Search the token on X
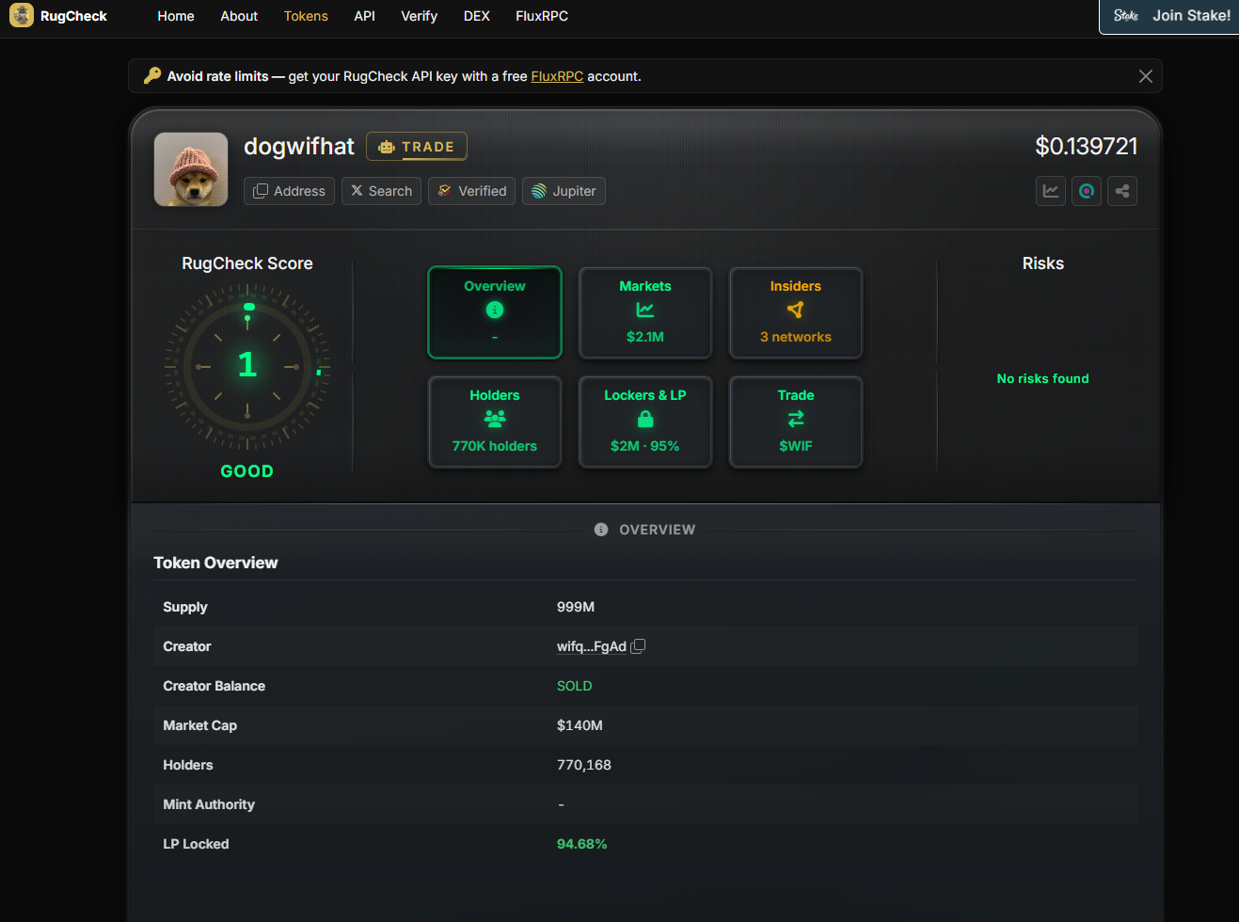1239x922 pixels. click(x=381, y=191)
